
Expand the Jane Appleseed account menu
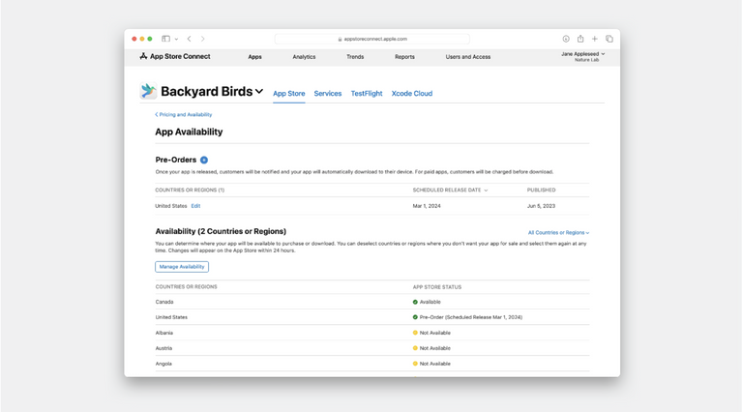[583, 56]
